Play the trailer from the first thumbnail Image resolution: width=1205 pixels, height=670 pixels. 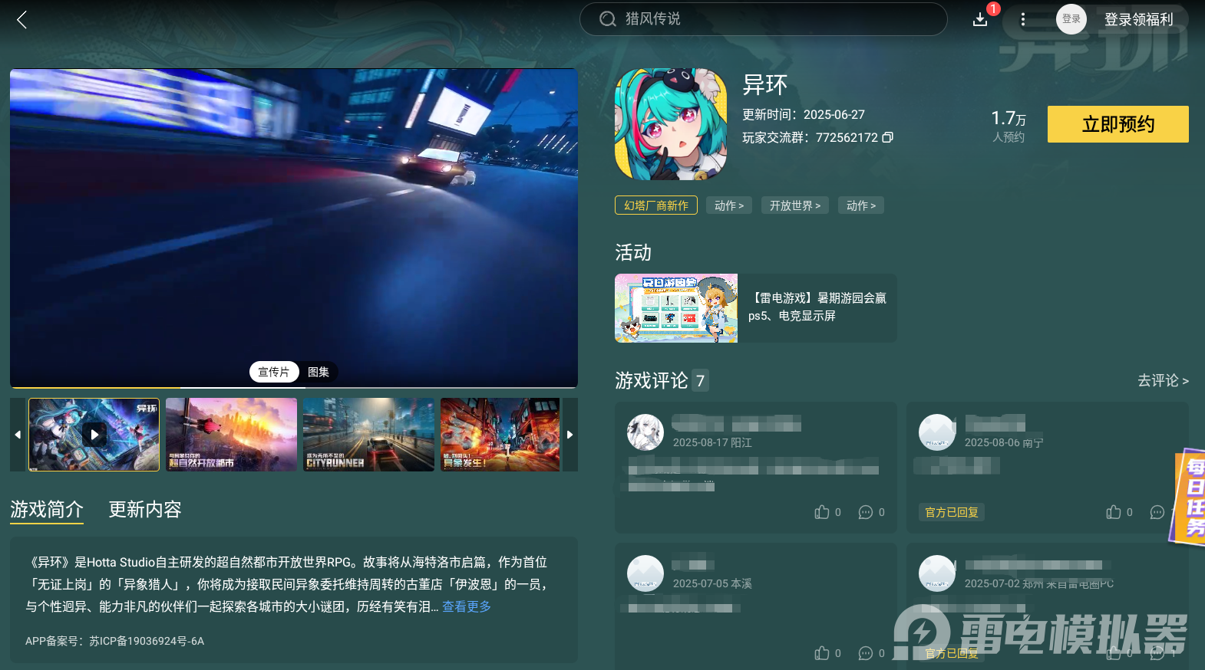click(x=94, y=435)
